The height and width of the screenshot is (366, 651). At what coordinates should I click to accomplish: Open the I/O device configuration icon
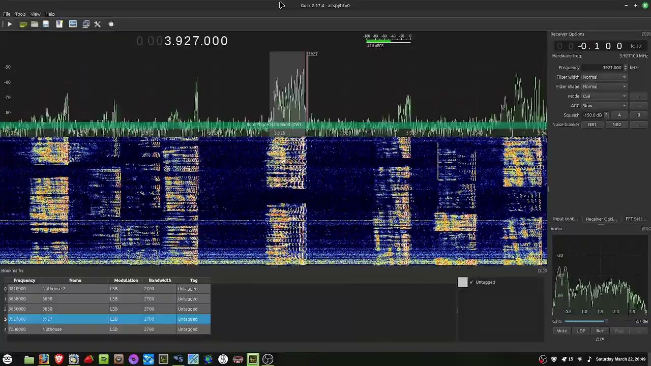(23, 24)
